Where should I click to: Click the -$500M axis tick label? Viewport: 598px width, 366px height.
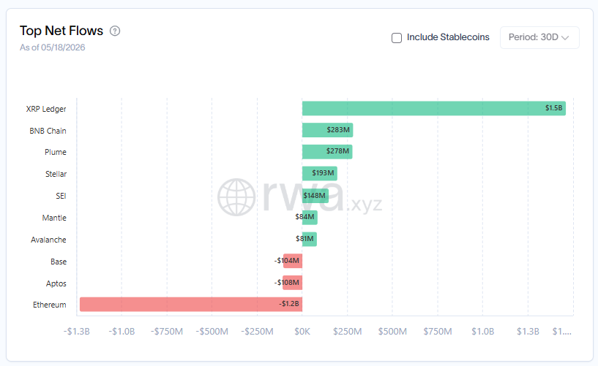[x=212, y=332]
